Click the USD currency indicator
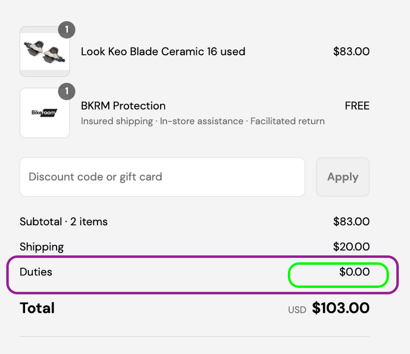 pyautogui.click(x=297, y=309)
